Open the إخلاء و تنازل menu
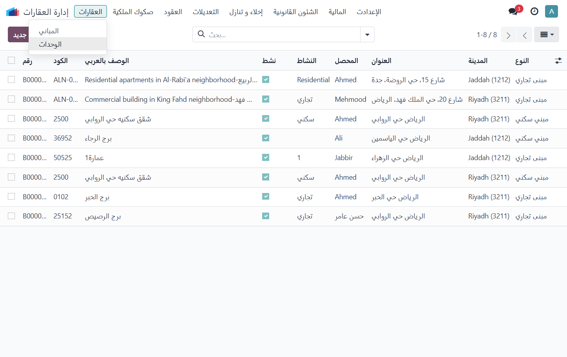This screenshot has width=567, height=357. pyautogui.click(x=246, y=12)
